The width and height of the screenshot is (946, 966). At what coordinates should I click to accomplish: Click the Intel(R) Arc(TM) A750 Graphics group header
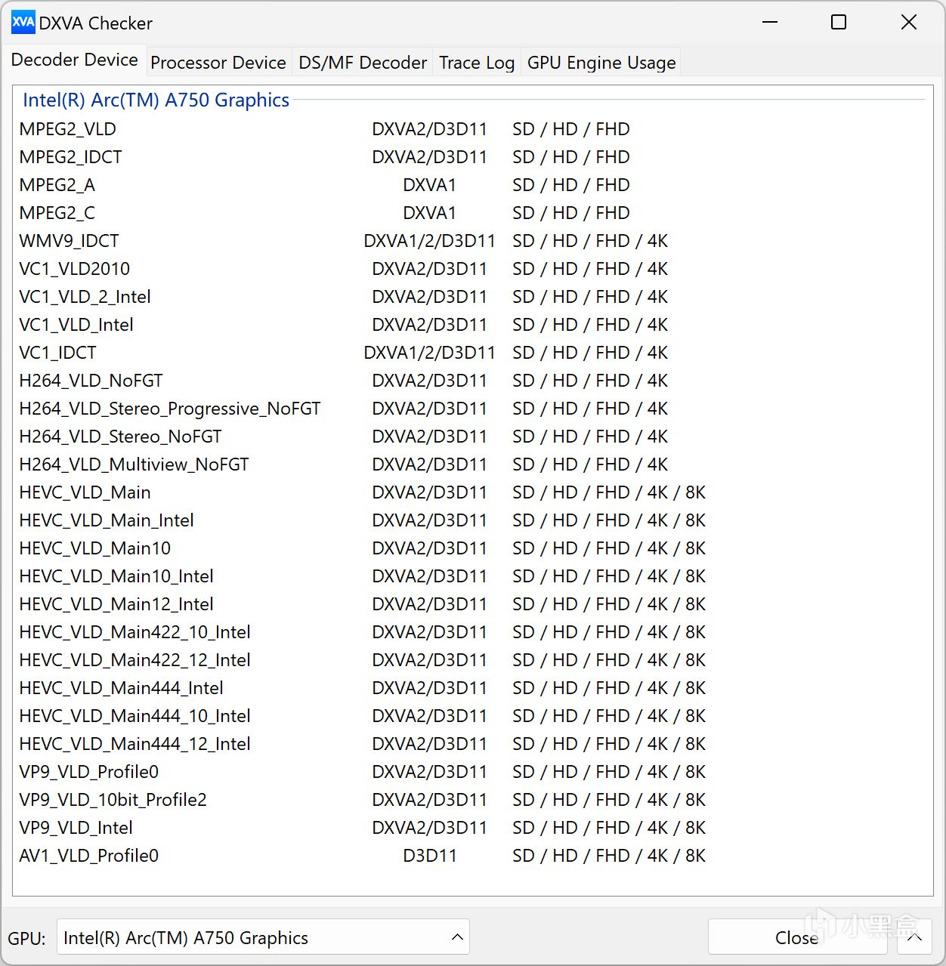point(156,100)
